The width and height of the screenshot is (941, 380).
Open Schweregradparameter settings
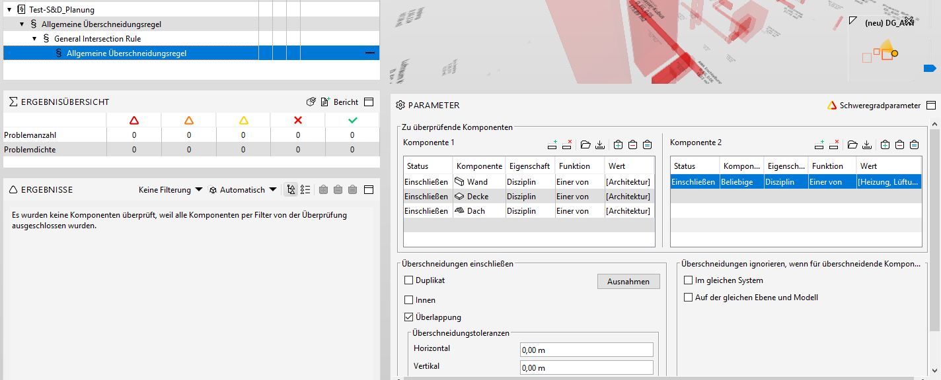pyautogui.click(x=874, y=106)
